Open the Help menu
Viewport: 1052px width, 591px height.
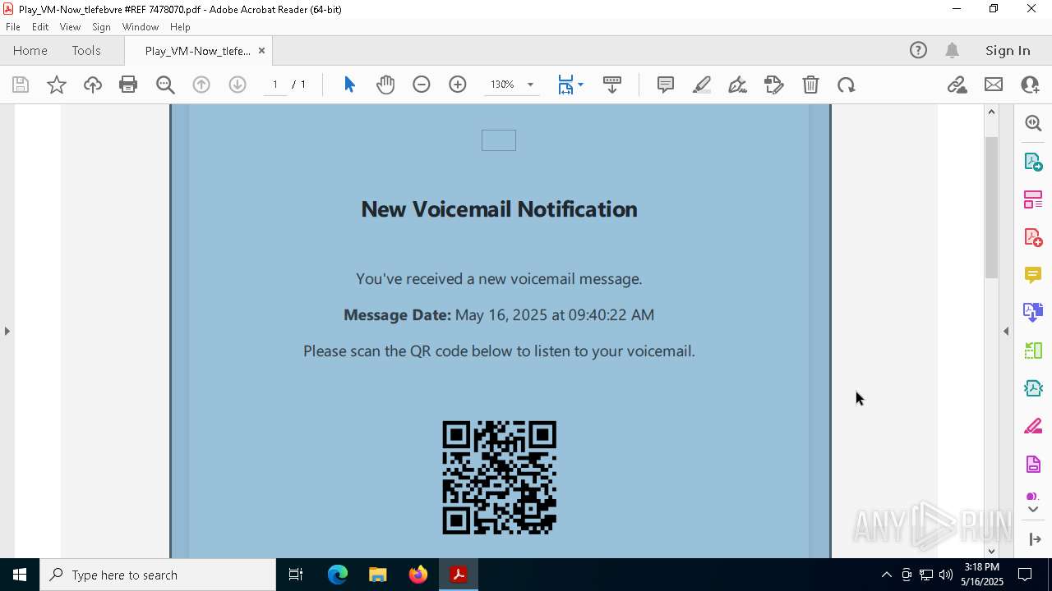(x=180, y=27)
